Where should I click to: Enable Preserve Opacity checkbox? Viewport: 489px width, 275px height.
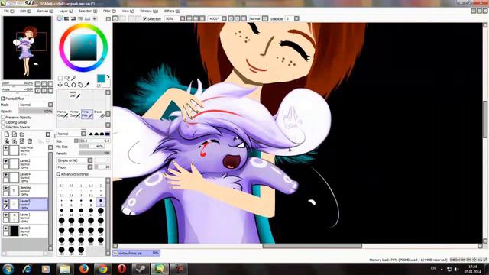click(3, 117)
